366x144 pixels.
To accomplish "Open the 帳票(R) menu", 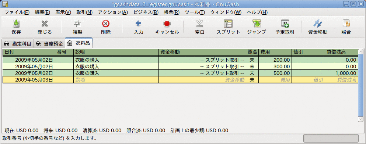I will [x=171, y=12].
